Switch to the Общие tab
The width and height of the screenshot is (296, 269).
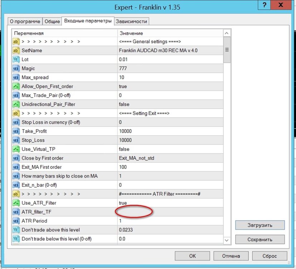52,22
